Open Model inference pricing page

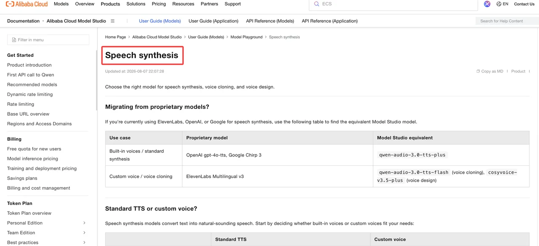click(x=32, y=159)
